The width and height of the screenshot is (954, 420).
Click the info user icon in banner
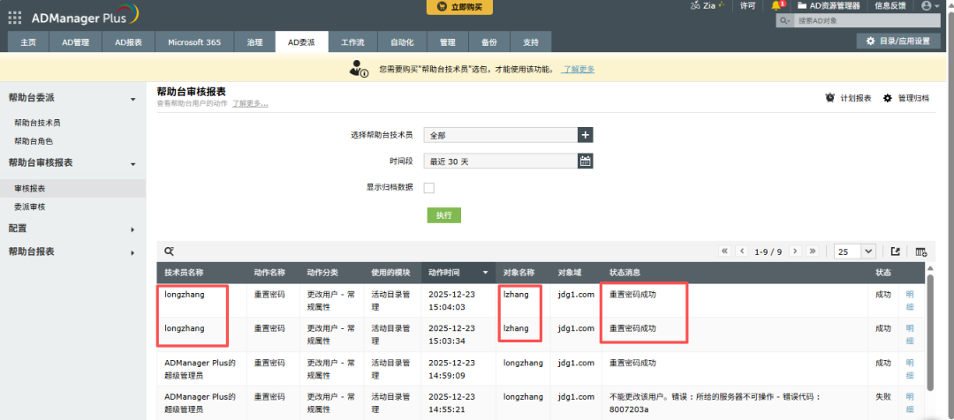point(359,69)
